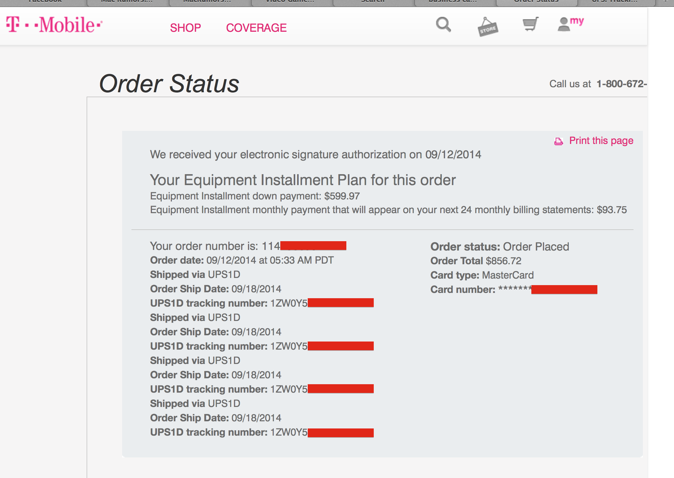Switch to the Video Game browser tab

tap(290, 2)
